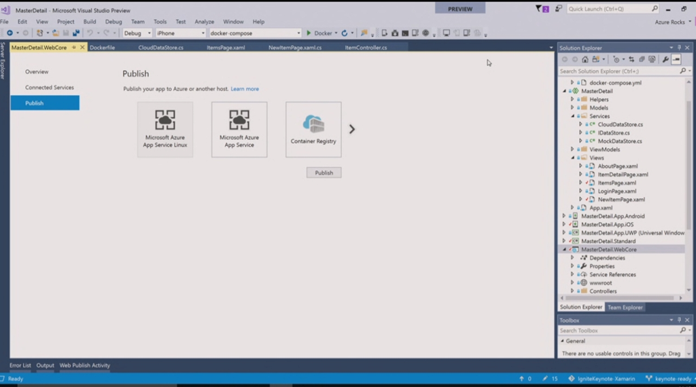Click the next arrow for more publish targets

coord(352,130)
